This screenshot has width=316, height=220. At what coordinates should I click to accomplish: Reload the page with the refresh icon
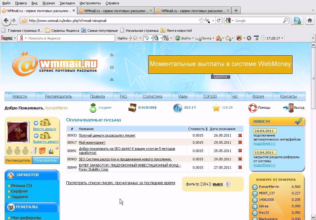click(218, 20)
